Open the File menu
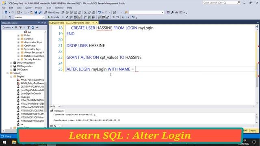The height and width of the screenshot is (146, 260). [4, 8]
